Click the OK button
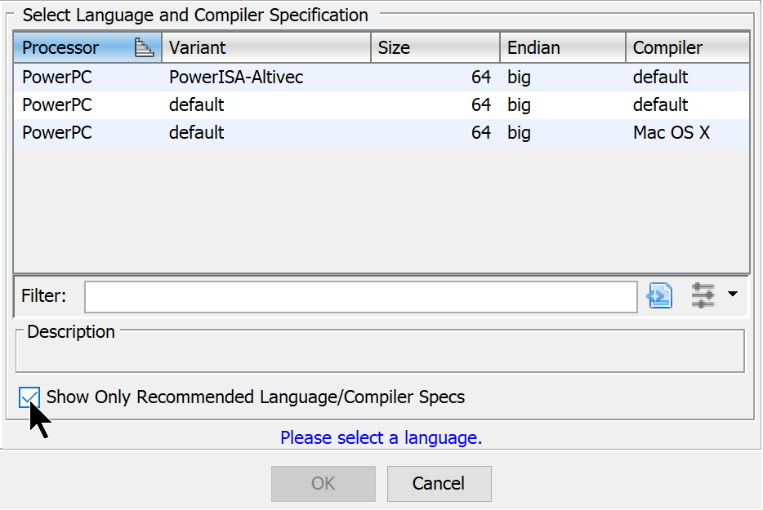This screenshot has width=763, height=510. 323,483
